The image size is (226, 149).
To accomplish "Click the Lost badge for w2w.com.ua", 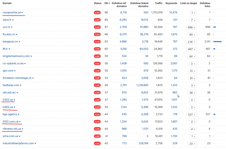I will (97, 136).
